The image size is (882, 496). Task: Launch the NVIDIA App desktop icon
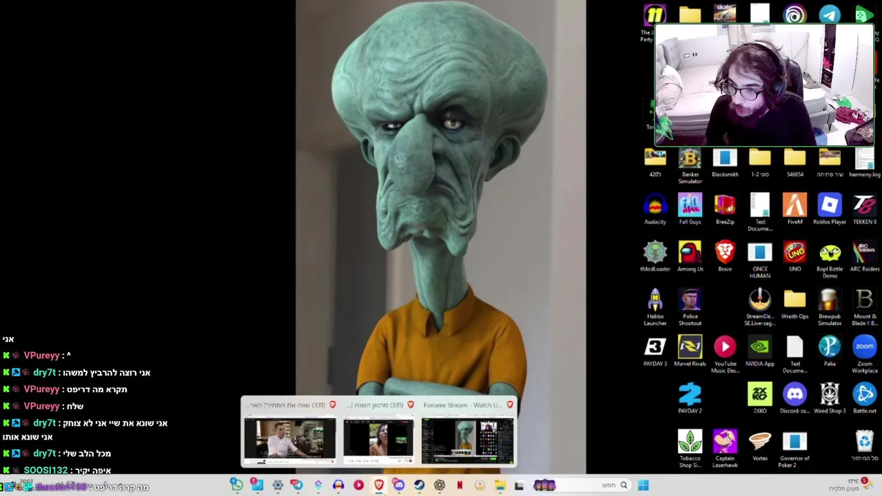[760, 351]
